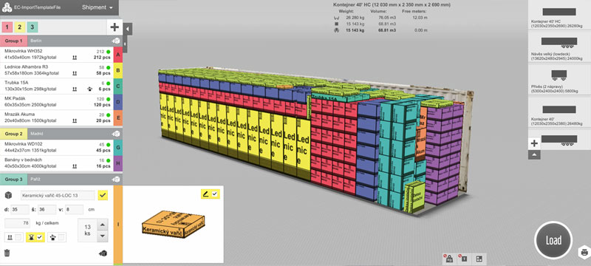Click green color swatch C
This screenshot has width=591, height=266.
pos(118,86)
